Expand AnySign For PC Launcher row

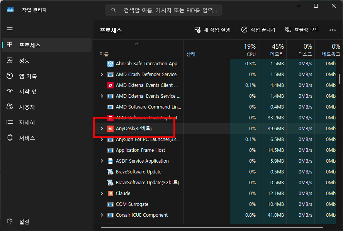102,139
